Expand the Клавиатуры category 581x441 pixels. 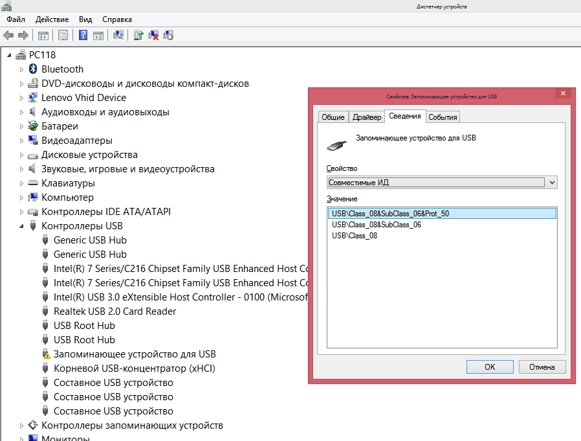coord(21,183)
